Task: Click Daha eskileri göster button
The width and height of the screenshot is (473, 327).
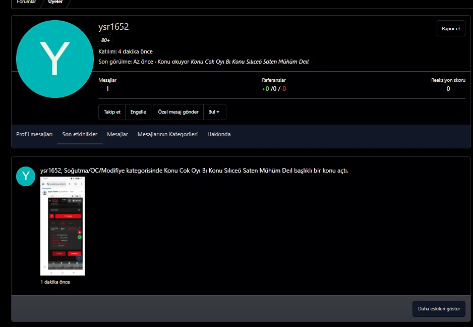Action: coord(439,309)
